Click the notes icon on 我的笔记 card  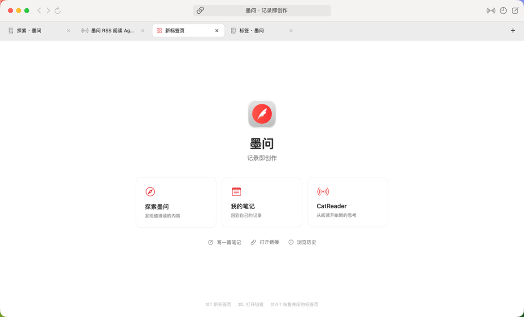coord(236,192)
